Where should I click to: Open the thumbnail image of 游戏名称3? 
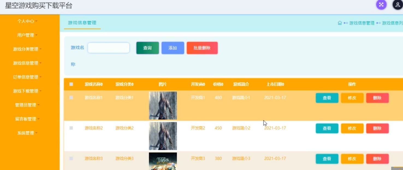[x=163, y=161]
